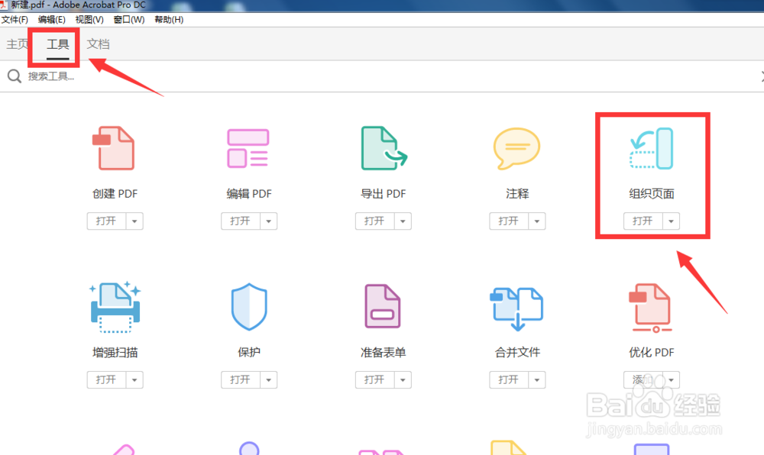The width and height of the screenshot is (764, 455).
Task: Click the 准备表单 label text
Action: (383, 353)
